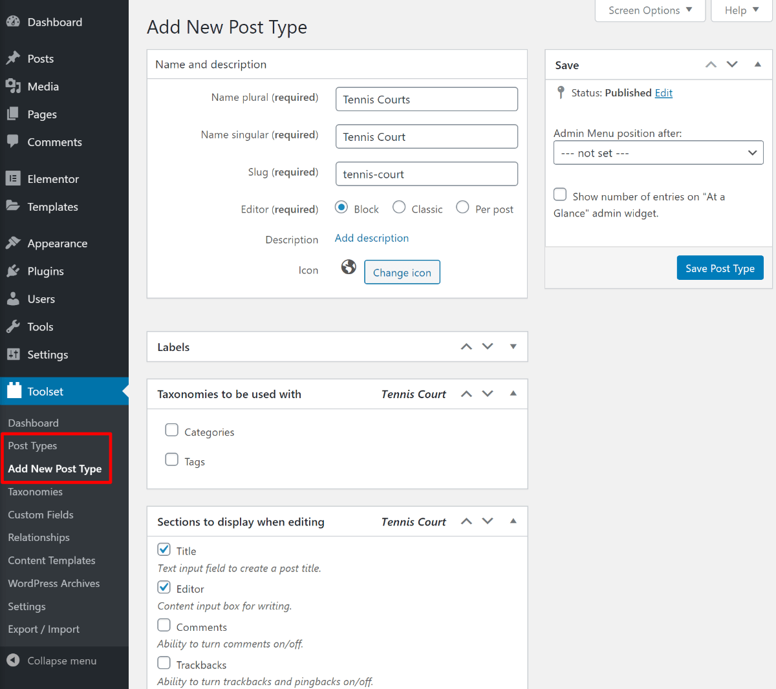Click the Tools wrench icon
The image size is (776, 689).
(x=13, y=327)
